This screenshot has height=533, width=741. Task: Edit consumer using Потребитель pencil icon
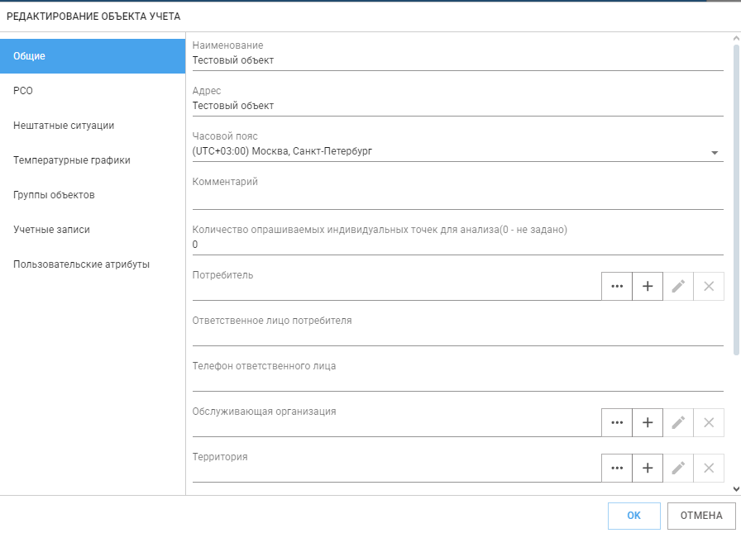point(678,286)
